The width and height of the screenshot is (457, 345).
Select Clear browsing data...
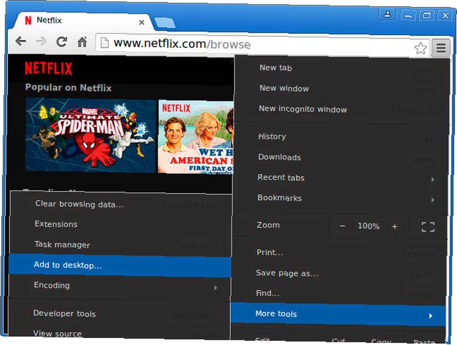(121, 204)
